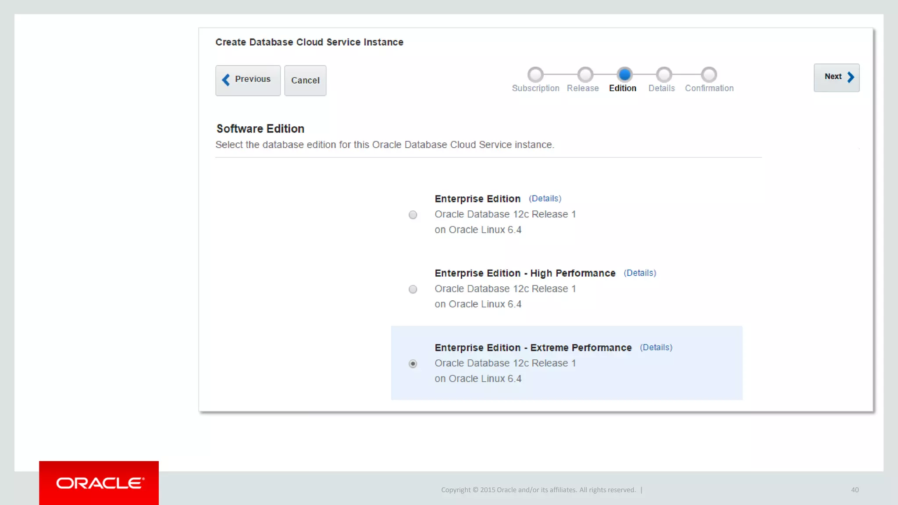Open Details link for High Performance edition
898x505 pixels.
click(x=640, y=273)
